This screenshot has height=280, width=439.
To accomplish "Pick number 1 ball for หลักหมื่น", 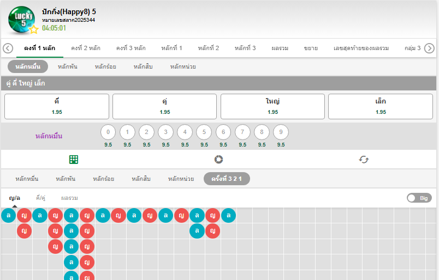I will [127, 132].
